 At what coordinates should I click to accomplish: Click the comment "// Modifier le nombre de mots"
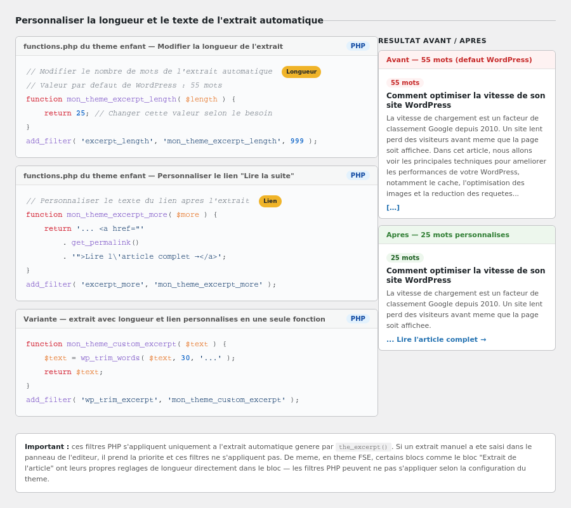[149, 71]
